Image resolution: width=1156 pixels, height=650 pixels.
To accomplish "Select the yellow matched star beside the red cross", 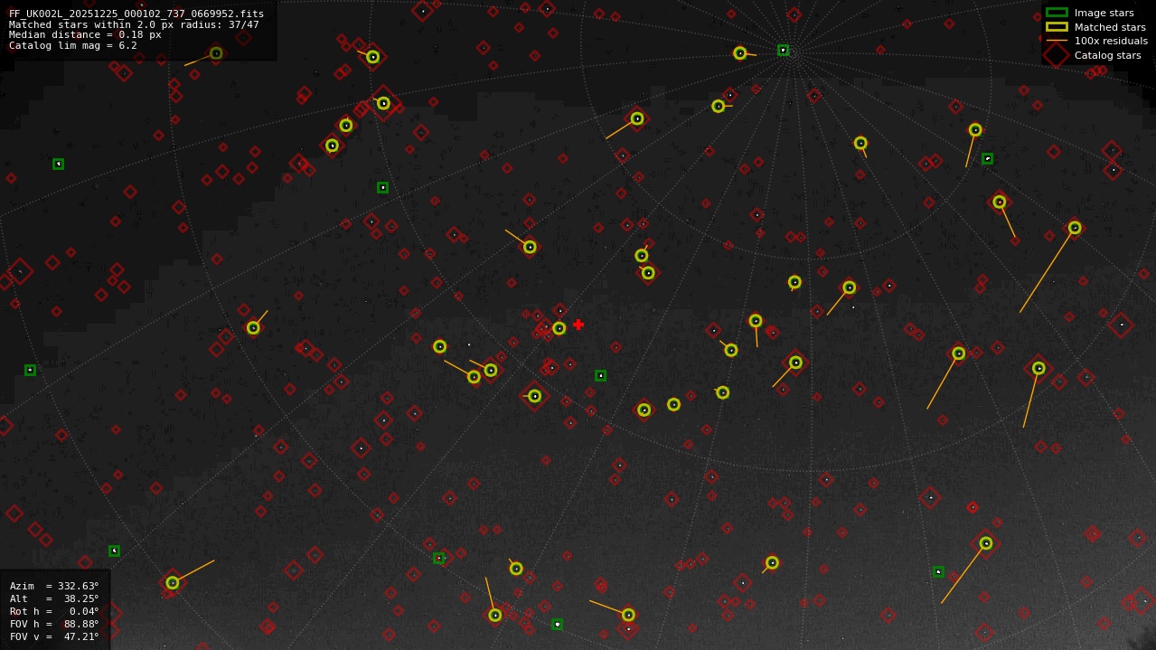I will [x=559, y=328].
